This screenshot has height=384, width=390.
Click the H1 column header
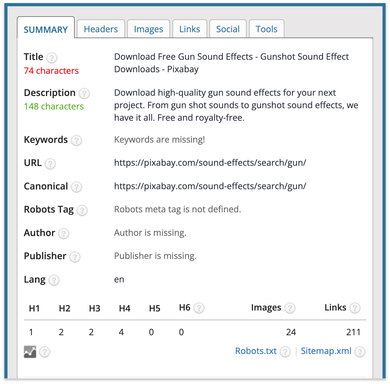click(x=34, y=308)
